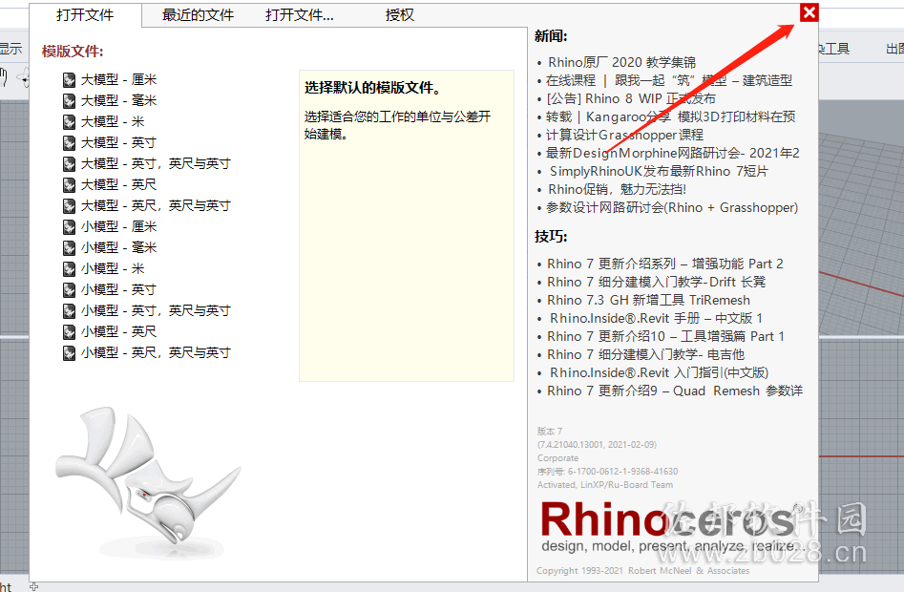This screenshot has height=592, width=904.
Task: Open the 打开文件... tab
Action: [299, 15]
